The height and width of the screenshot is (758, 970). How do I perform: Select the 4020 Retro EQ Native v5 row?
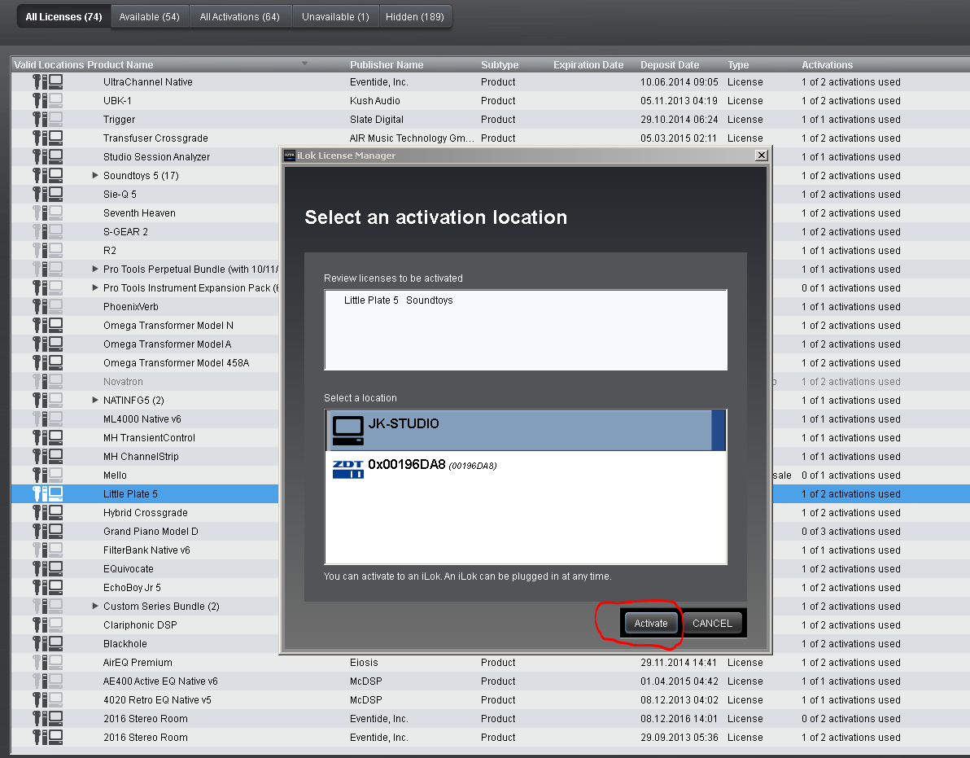pyautogui.click(x=490, y=700)
